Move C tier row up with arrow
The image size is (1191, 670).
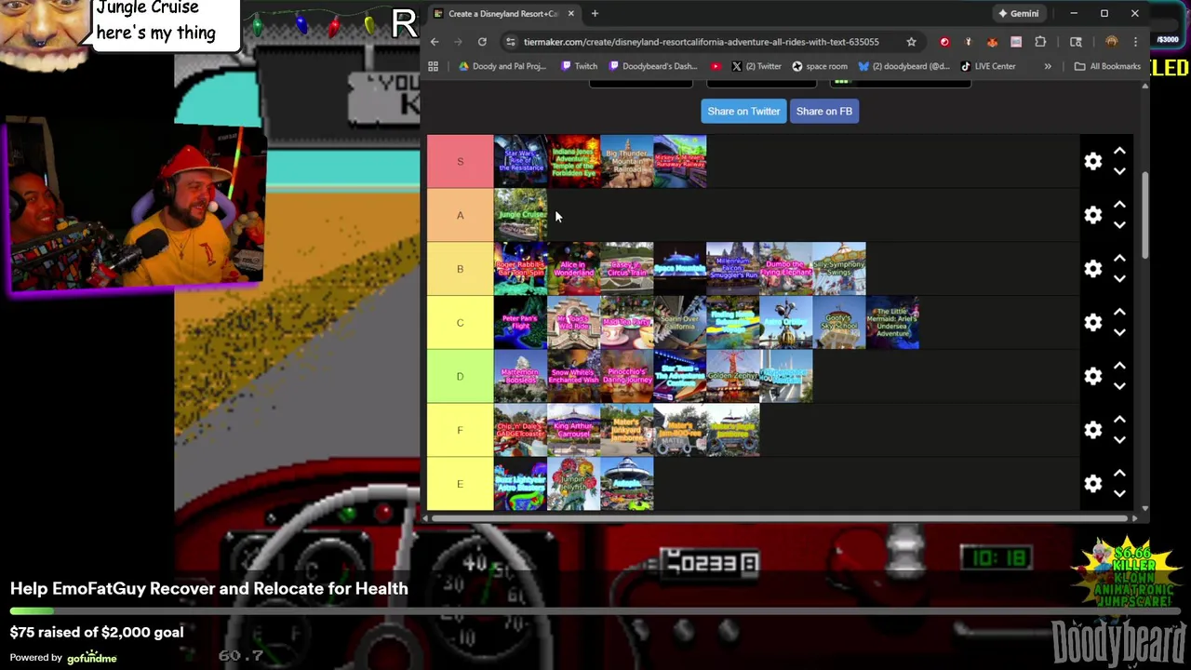[1119, 312]
